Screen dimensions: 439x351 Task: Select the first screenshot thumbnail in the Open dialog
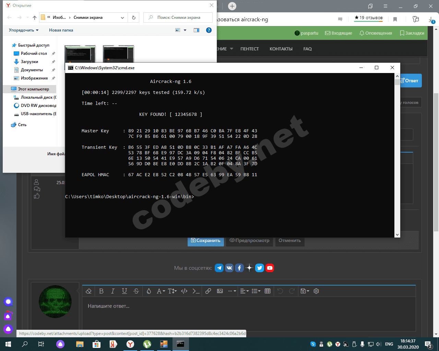tap(80, 53)
